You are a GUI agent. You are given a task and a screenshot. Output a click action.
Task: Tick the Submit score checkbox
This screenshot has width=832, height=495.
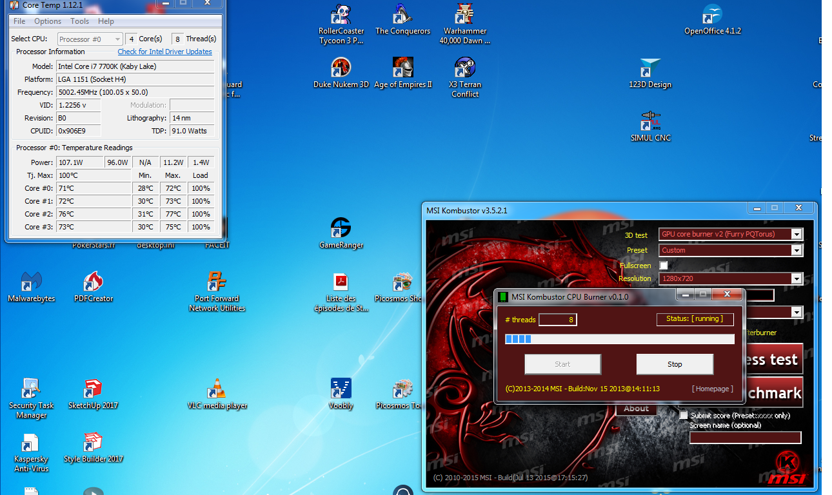[x=684, y=416]
